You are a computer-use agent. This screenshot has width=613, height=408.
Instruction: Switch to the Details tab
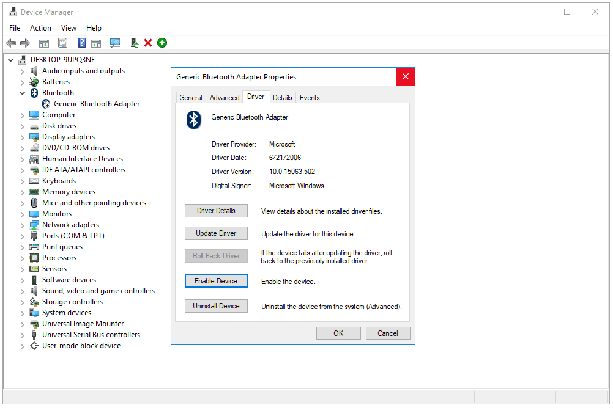point(282,98)
